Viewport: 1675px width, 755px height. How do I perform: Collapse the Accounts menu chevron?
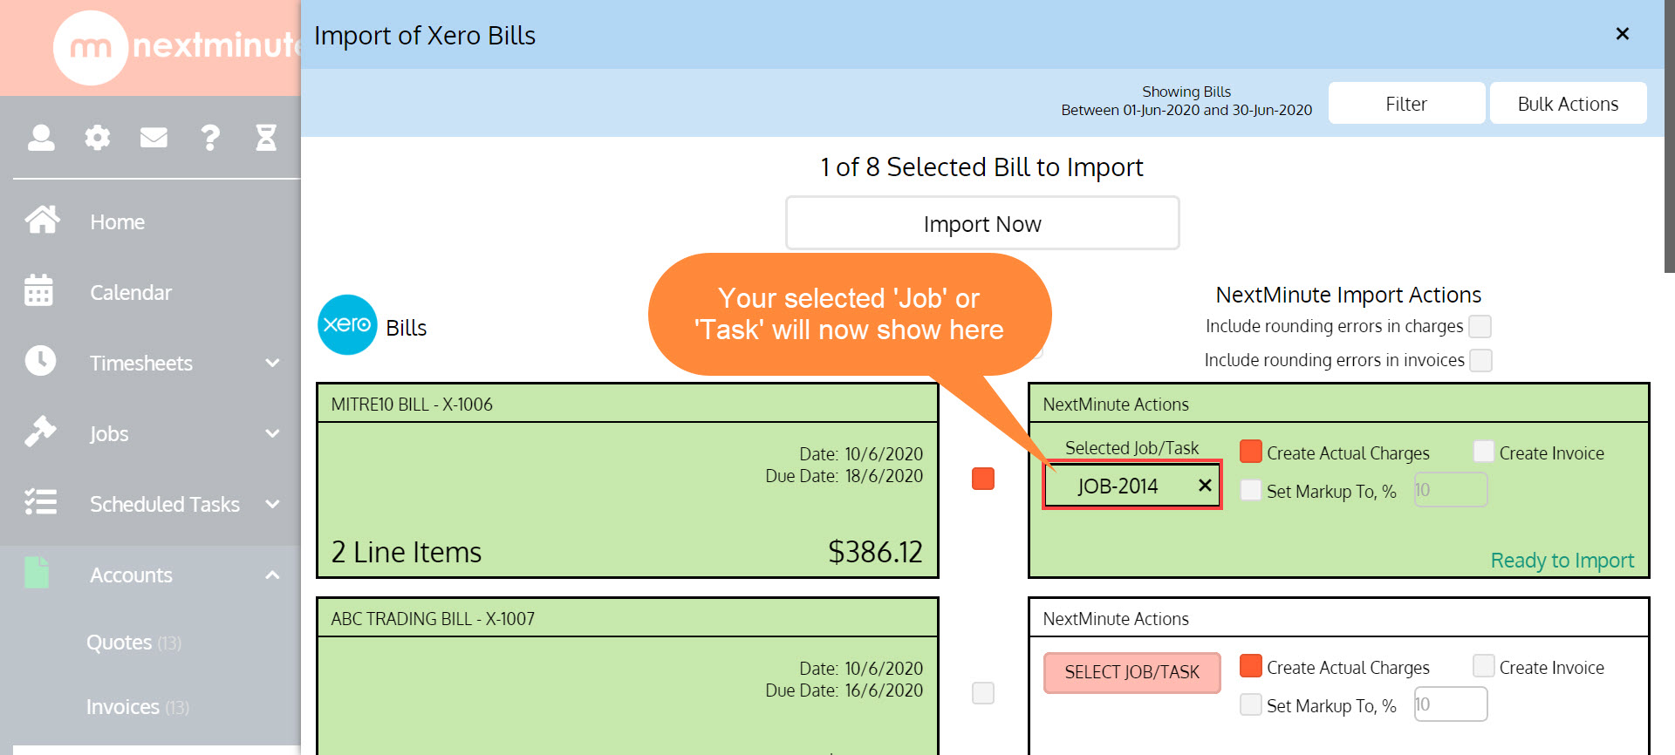pyautogui.click(x=272, y=575)
